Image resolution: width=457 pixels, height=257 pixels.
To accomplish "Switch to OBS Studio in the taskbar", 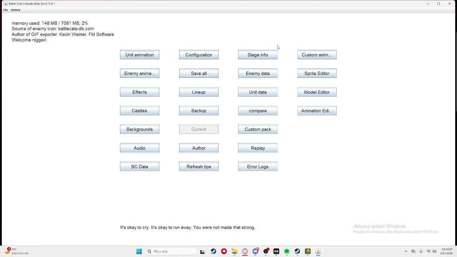I will (x=266, y=251).
